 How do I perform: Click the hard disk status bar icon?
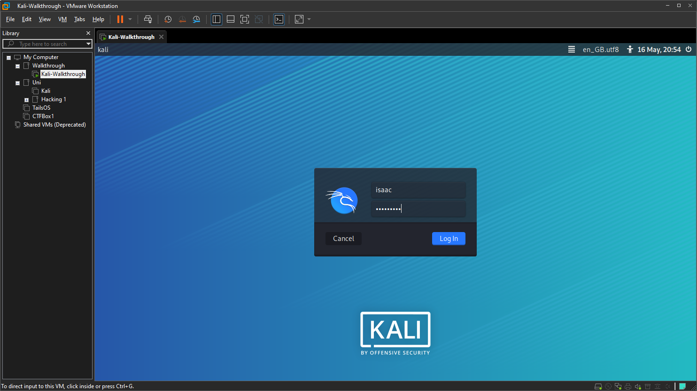coord(598,386)
